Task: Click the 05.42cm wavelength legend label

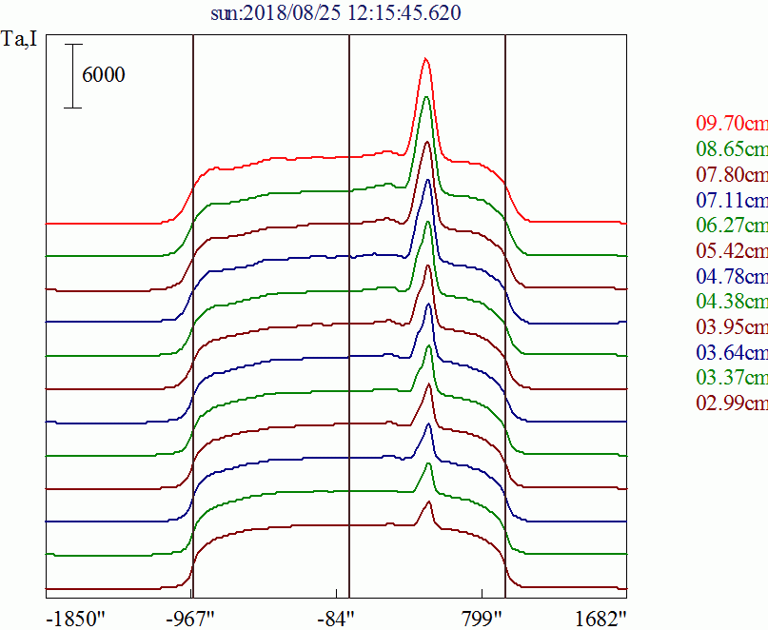Action: click(x=732, y=250)
